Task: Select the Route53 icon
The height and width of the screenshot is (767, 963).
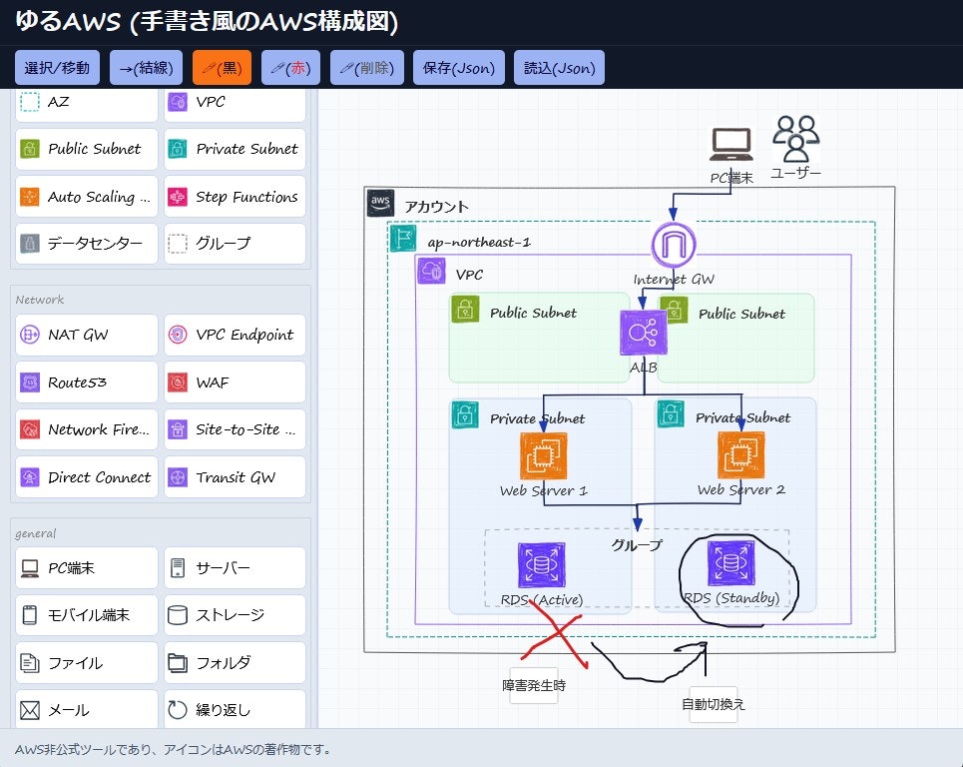Action: click(86, 382)
